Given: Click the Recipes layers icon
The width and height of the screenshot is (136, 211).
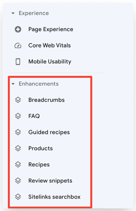Looking at the screenshot, I should (x=18, y=165).
